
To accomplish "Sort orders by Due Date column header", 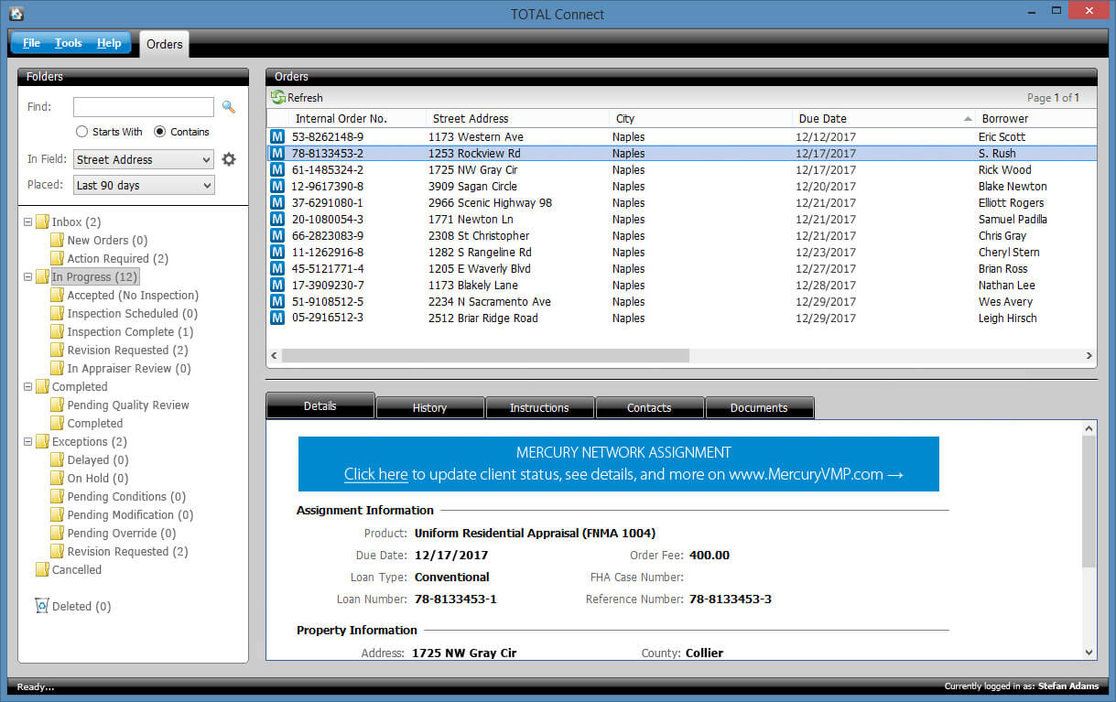I will click(822, 119).
